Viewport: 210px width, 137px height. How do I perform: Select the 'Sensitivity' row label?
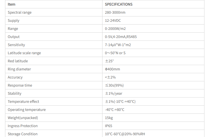[x=16, y=45]
